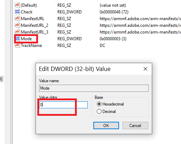This screenshot has width=181, height=144.
Task: Confirm the DWORD edit with OK
Action: tap(106, 126)
